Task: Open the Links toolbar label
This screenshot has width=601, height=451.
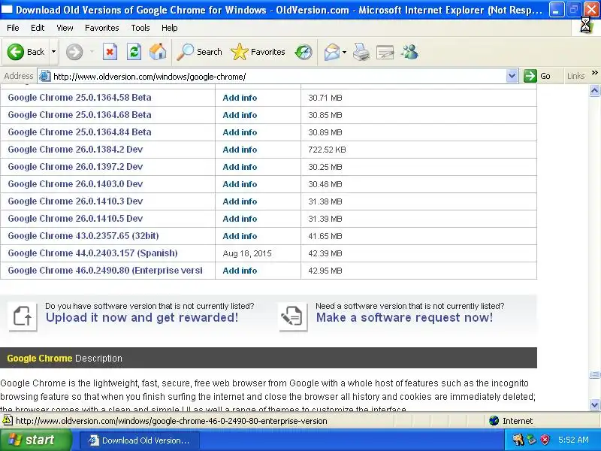Action: [575, 76]
